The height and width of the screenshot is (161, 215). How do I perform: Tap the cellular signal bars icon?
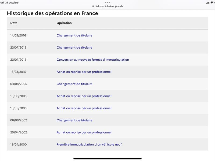click(207, 3)
